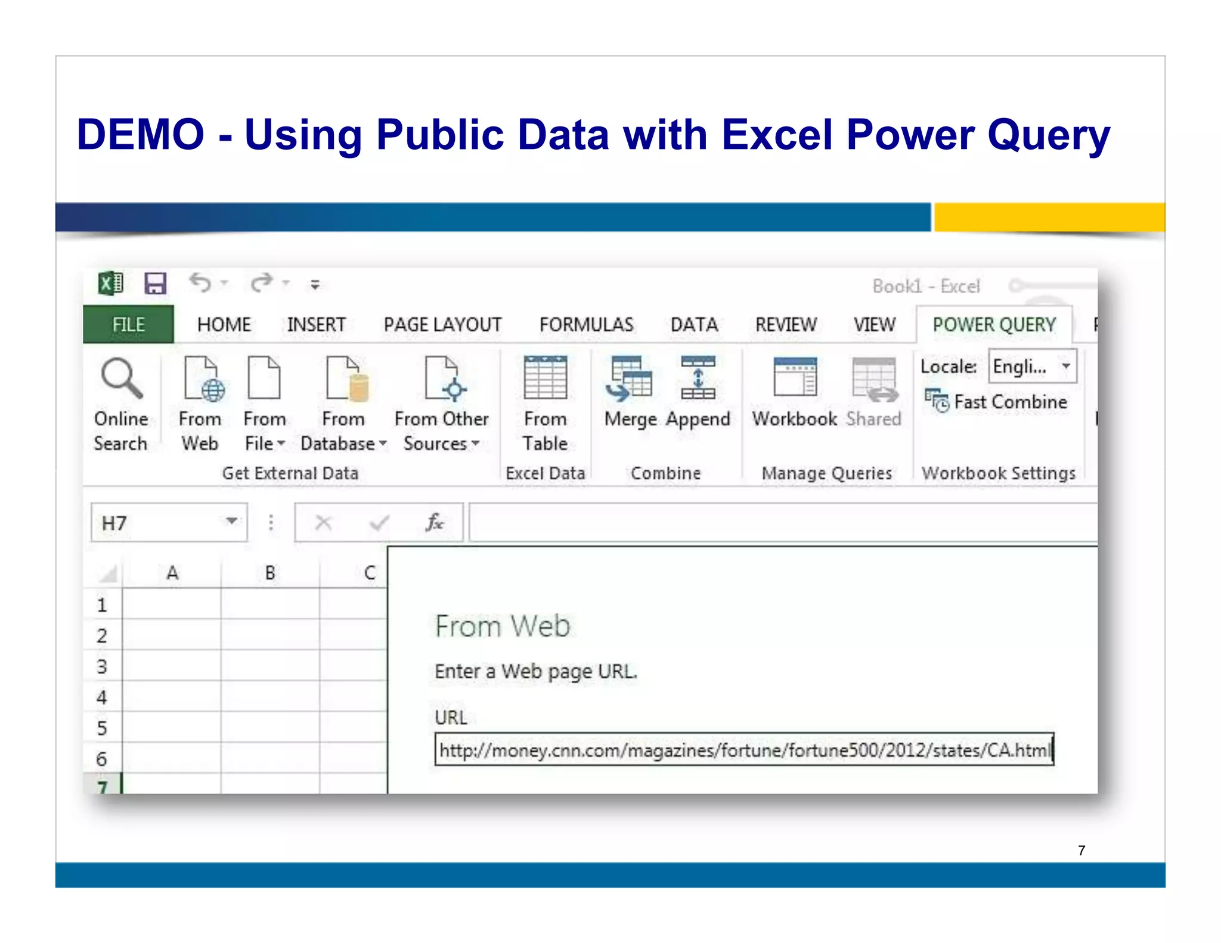Cancel the formula entry with the X icon
The image size is (1221, 943).
coord(323,523)
